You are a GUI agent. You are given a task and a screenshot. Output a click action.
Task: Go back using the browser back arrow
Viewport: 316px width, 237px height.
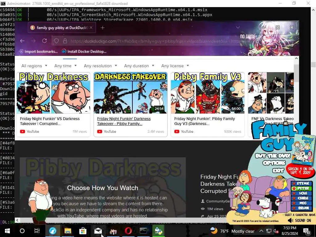(22, 41)
